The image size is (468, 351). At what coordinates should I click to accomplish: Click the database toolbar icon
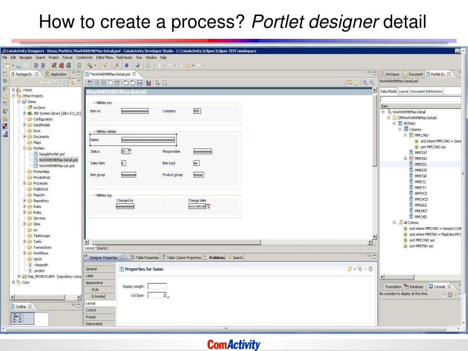pos(148,65)
